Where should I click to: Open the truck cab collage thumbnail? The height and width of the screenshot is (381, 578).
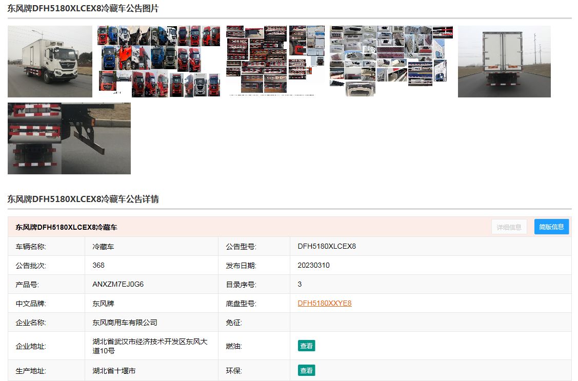tap(159, 62)
